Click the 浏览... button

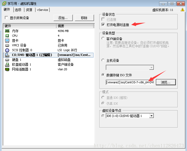pyautogui.click(x=166, y=82)
